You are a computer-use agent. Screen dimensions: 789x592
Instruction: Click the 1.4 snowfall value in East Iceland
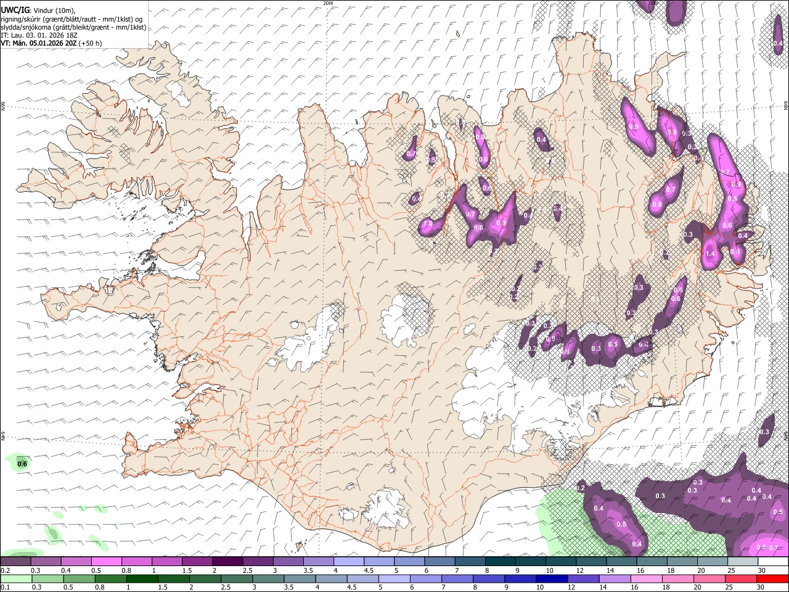click(x=709, y=254)
